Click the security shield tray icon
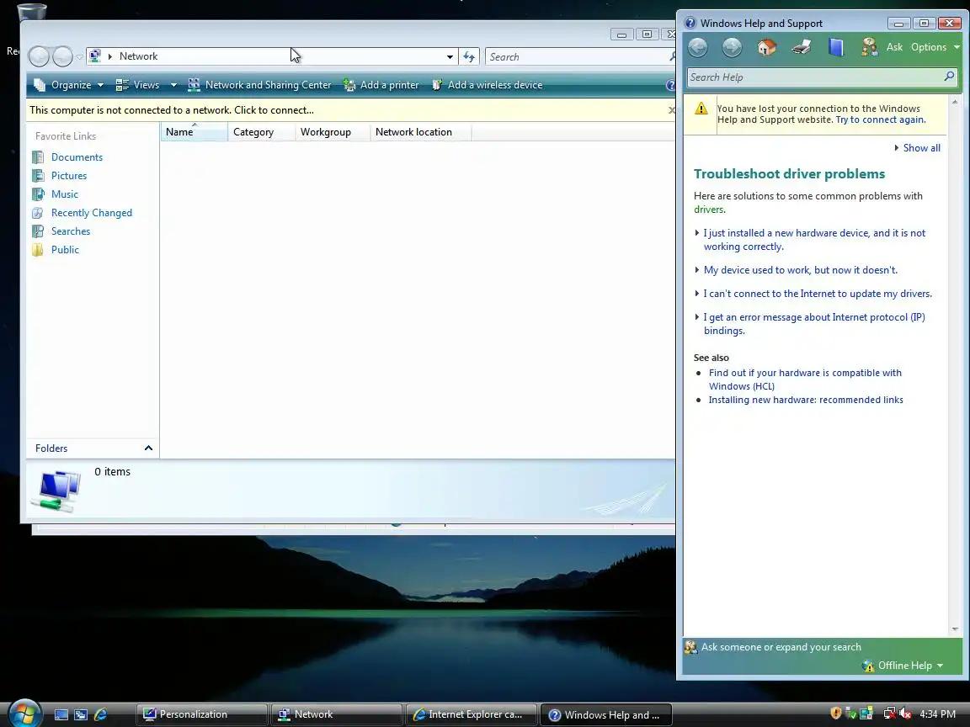Image resolution: width=970 pixels, height=727 pixels. click(x=836, y=714)
